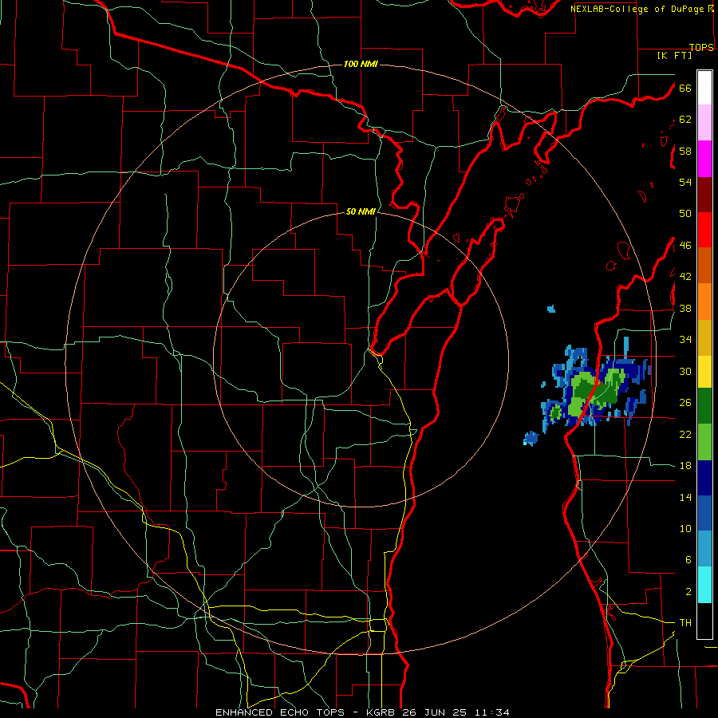Screen dimensions: 718x718
Task: Click the small isolated blue echo southwest of cluster
Action: click(531, 438)
